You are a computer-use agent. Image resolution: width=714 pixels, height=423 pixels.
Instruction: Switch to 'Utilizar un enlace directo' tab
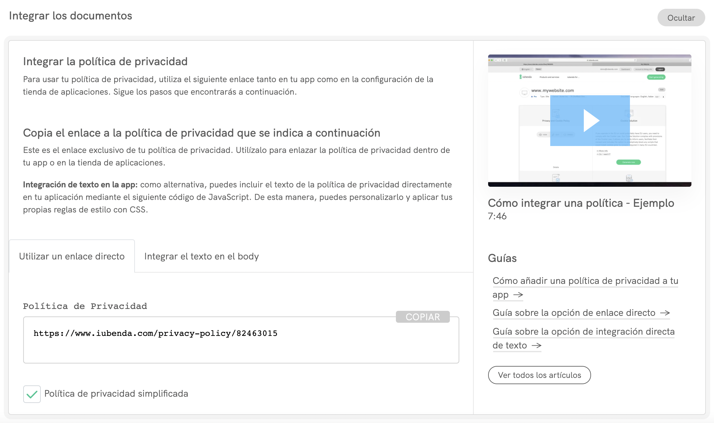(x=72, y=256)
